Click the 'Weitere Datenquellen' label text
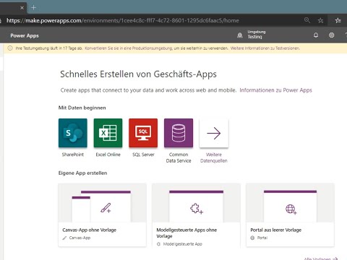This screenshot has width=347, height=260. [214, 157]
